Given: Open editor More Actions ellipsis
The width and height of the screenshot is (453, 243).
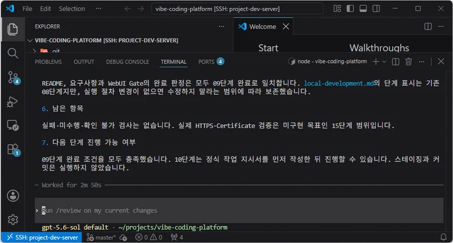Looking at the screenshot, I should coord(441,26).
